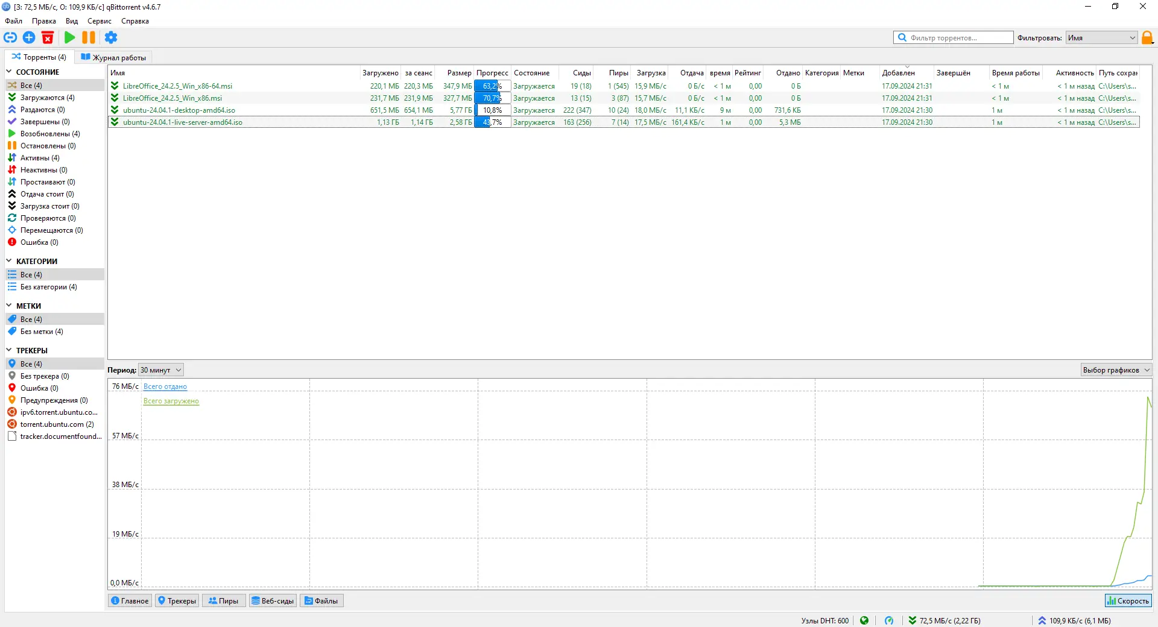The height and width of the screenshot is (627, 1158).
Task: Click the orange pause torrents icon
Action: point(89,37)
